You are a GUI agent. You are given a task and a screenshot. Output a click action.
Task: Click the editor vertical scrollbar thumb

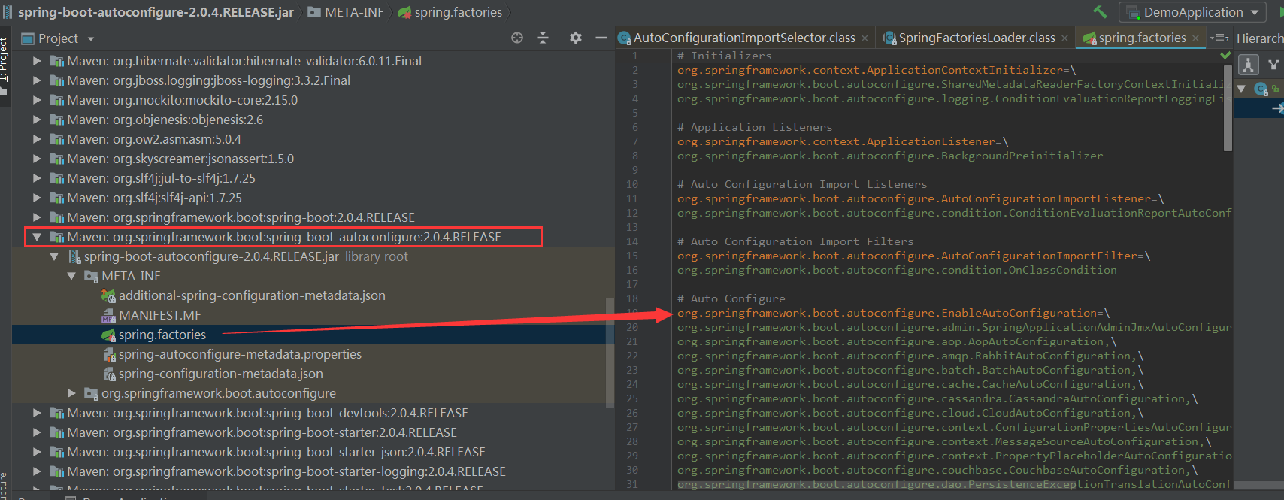coord(1228,105)
